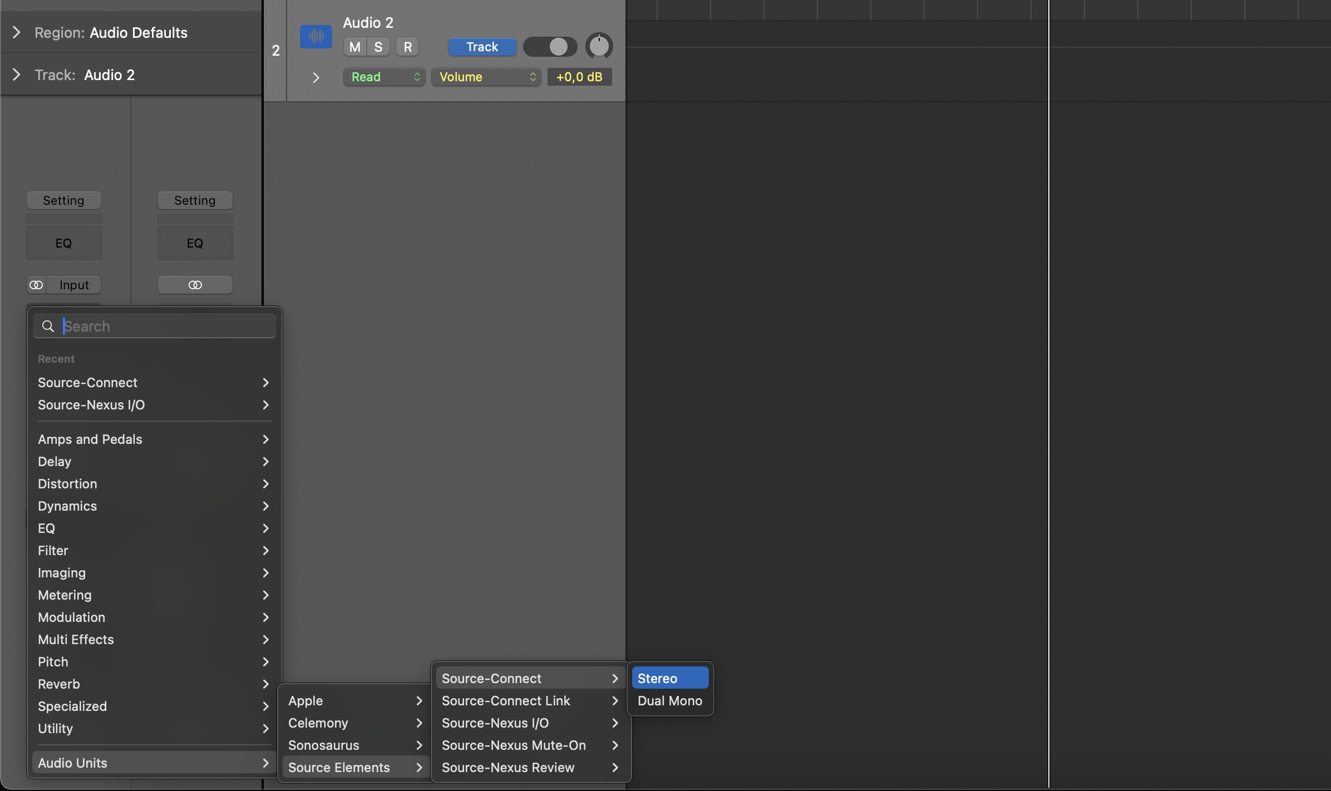Toggle the track on/off switch
Image resolution: width=1331 pixels, height=791 pixels.
coord(550,47)
